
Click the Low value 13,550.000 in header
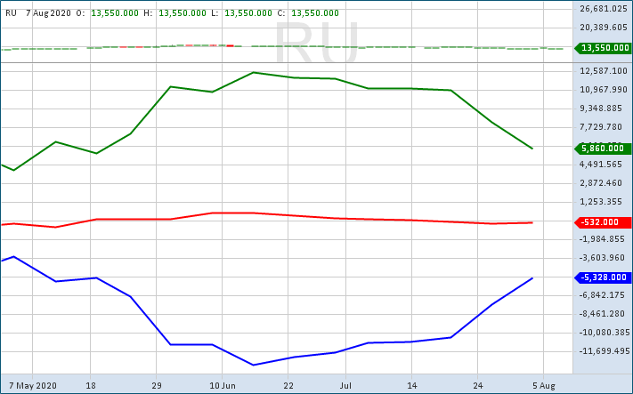click(248, 13)
